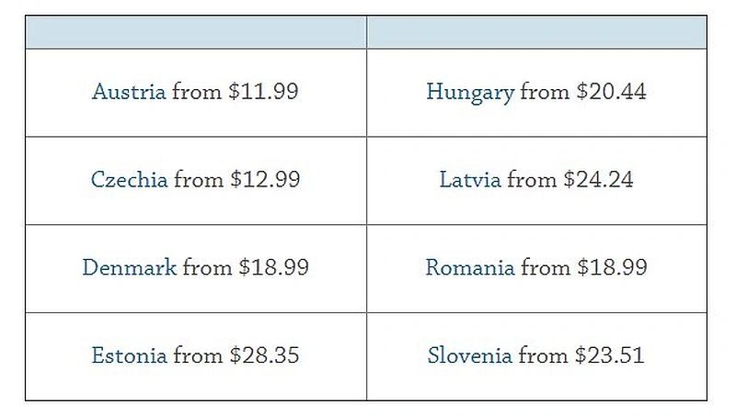This screenshot has height=416, width=736.
Task: Click the $11.99 price text
Action: (263, 91)
